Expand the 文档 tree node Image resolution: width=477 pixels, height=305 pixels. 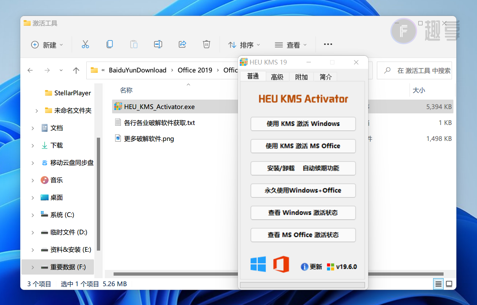(33, 128)
